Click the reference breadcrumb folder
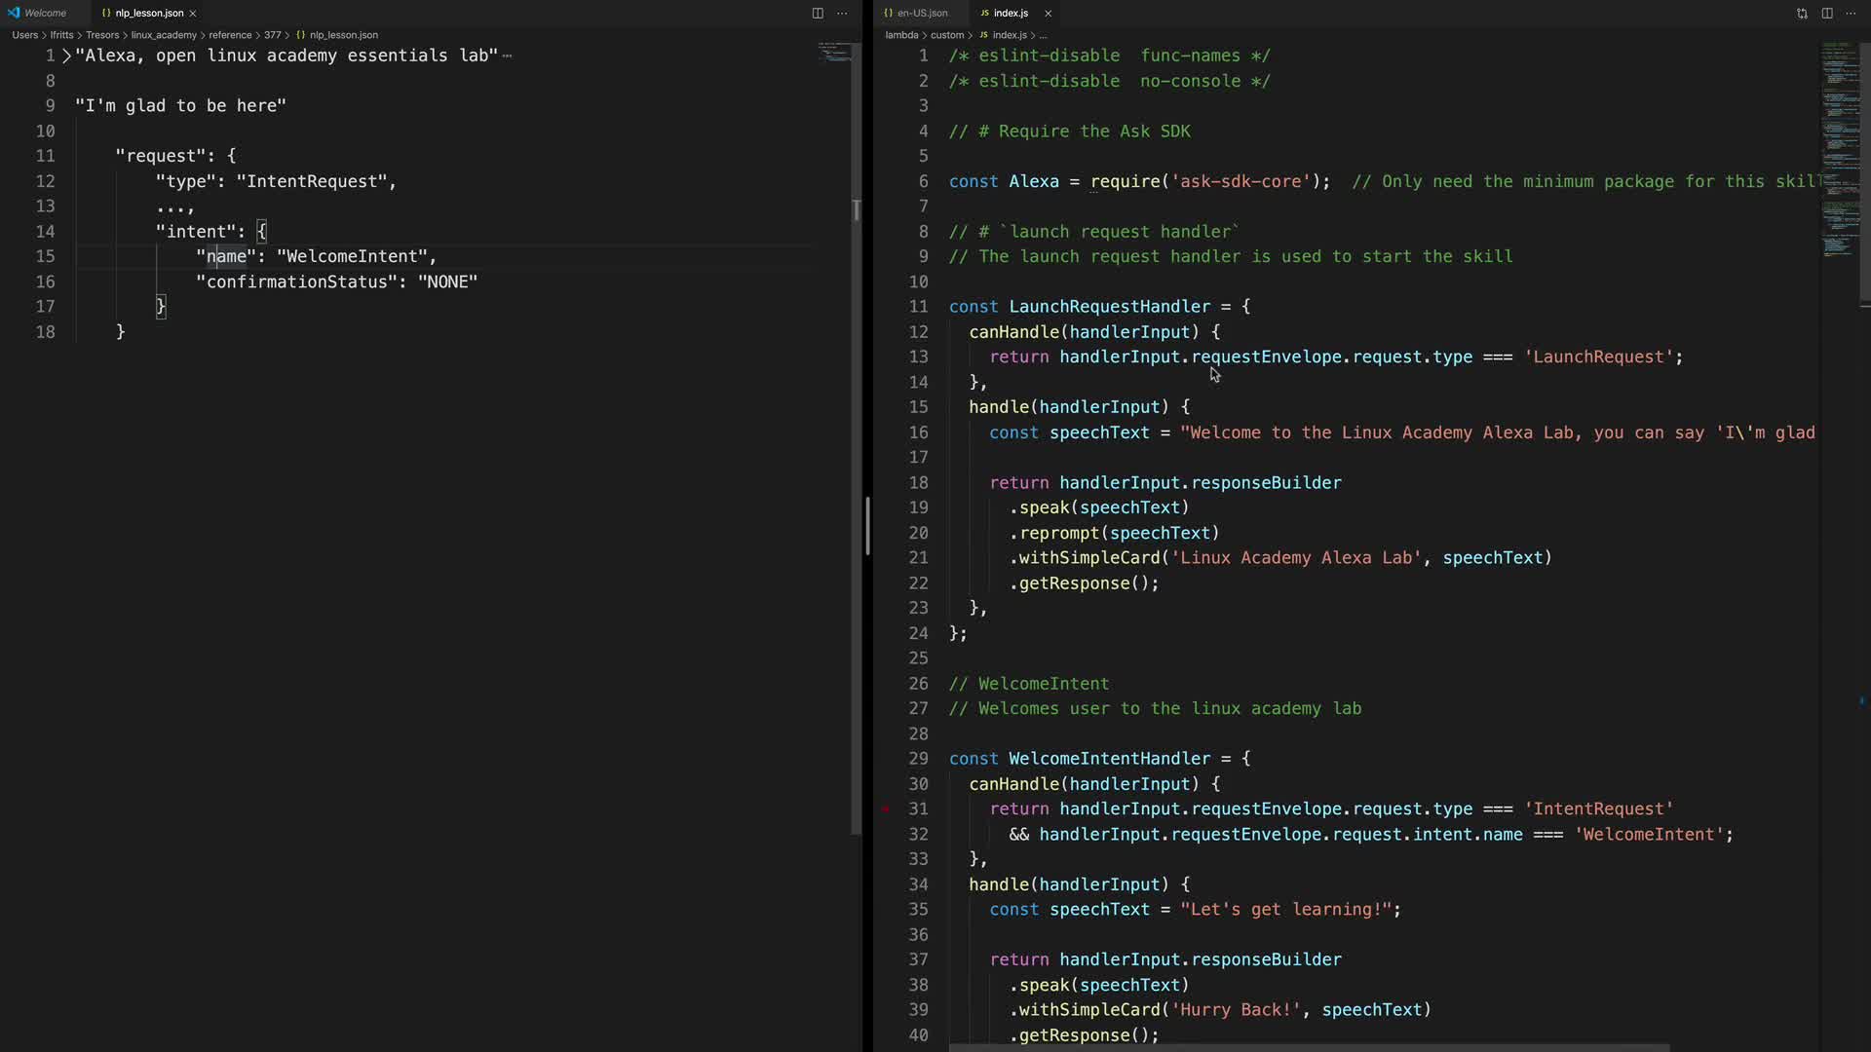This screenshot has width=1871, height=1052. pyautogui.click(x=230, y=35)
